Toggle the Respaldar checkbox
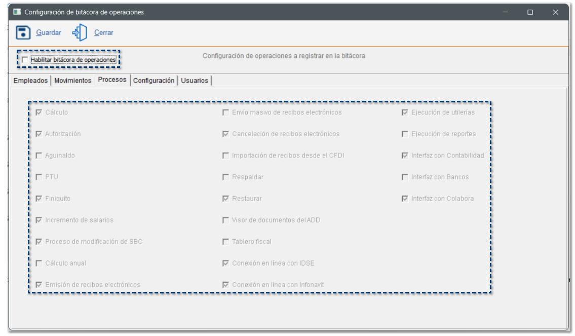 pyautogui.click(x=226, y=177)
